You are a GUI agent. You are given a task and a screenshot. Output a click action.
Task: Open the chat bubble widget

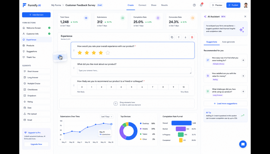(243, 144)
